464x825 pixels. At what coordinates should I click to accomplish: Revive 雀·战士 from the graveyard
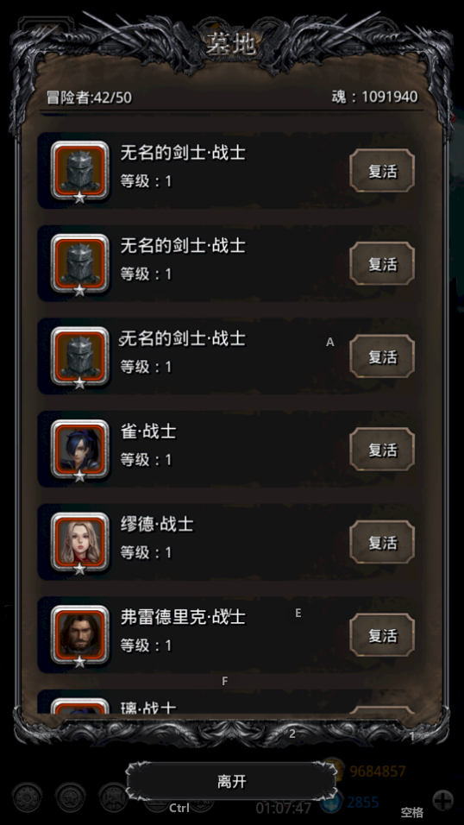(382, 450)
